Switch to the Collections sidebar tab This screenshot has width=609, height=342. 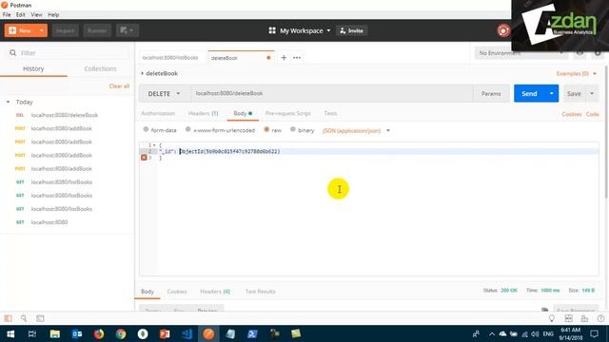point(100,68)
